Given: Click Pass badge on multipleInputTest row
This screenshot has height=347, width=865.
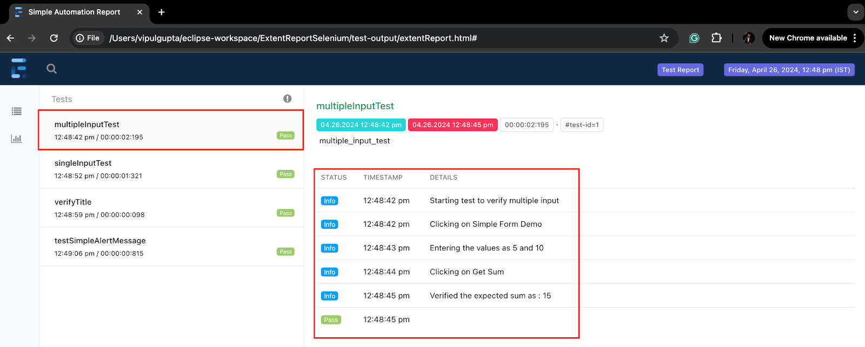Looking at the screenshot, I should click(285, 135).
